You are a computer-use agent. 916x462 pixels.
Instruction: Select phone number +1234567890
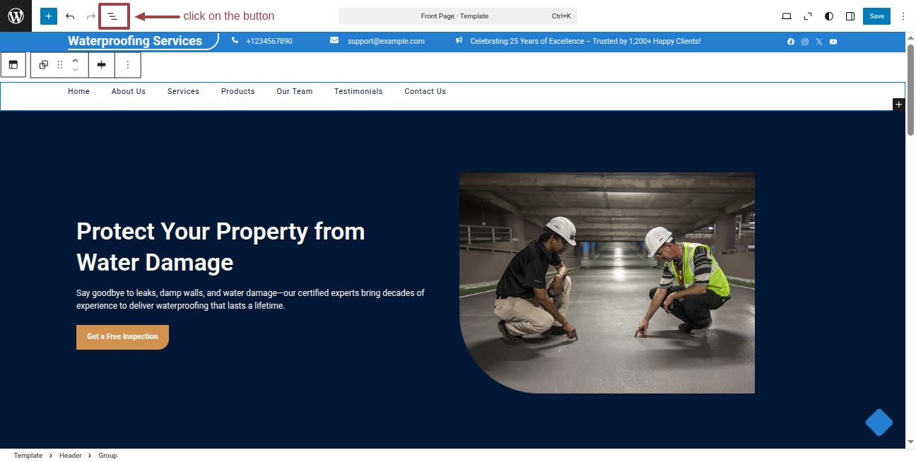(269, 42)
